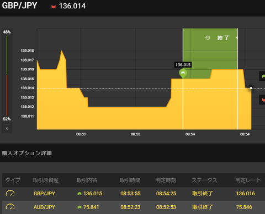Click the 136.011 y-axis label

pyautogui.click(x=27, y=116)
